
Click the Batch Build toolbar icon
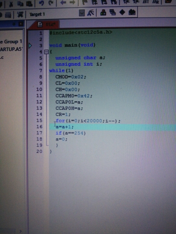(x=8, y=15)
